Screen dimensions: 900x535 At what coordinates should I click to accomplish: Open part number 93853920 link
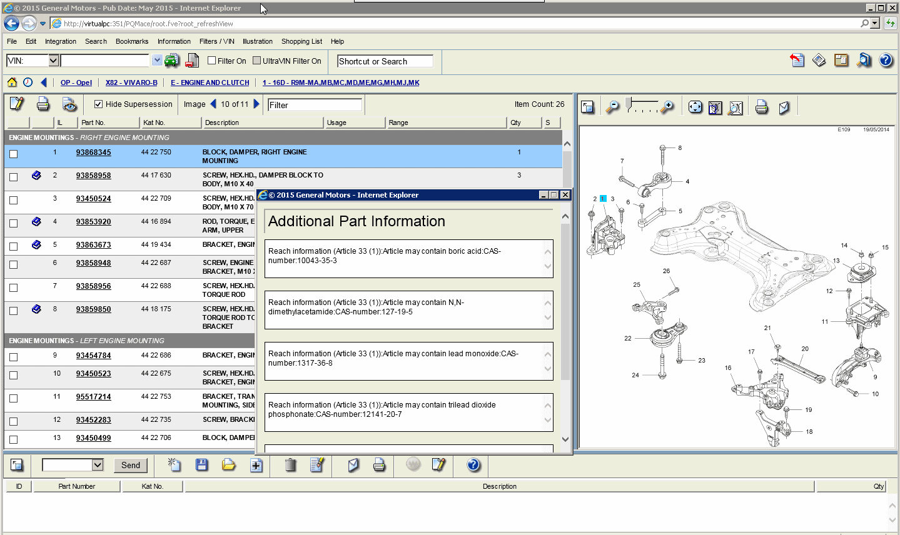(x=93, y=222)
